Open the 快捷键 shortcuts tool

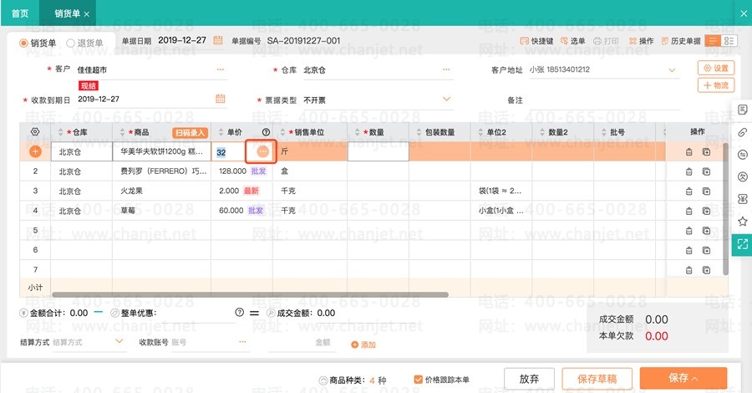click(536, 41)
